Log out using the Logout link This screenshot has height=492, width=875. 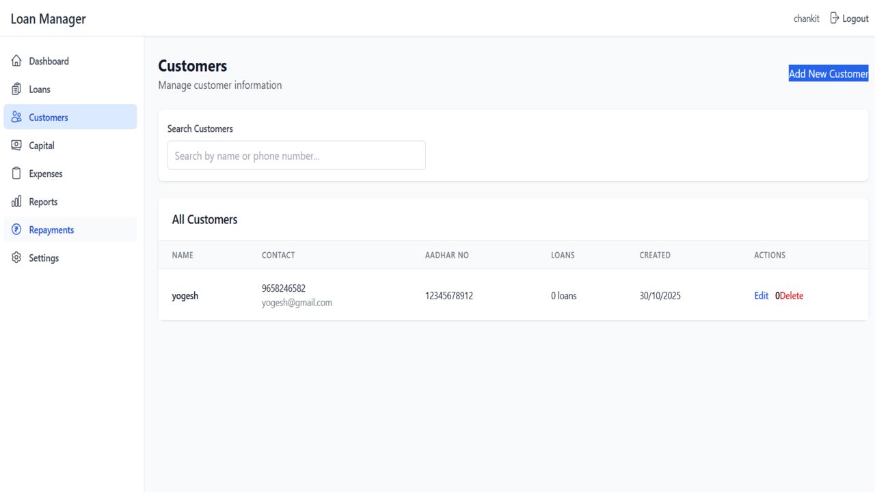coord(849,18)
